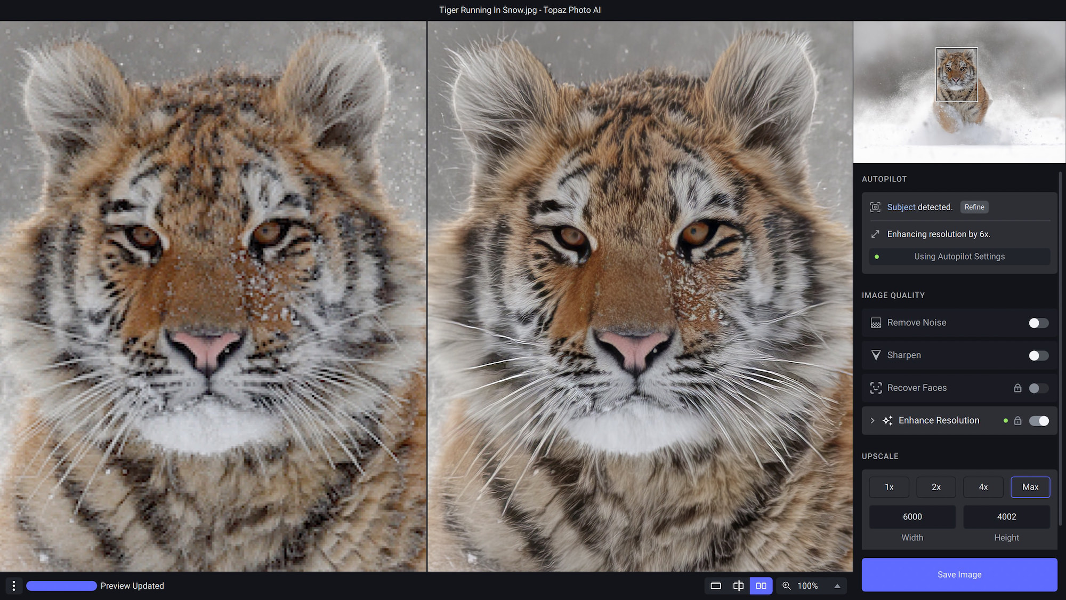Viewport: 1066px width, 600px height.
Task: Click the Save Image button
Action: point(959,574)
